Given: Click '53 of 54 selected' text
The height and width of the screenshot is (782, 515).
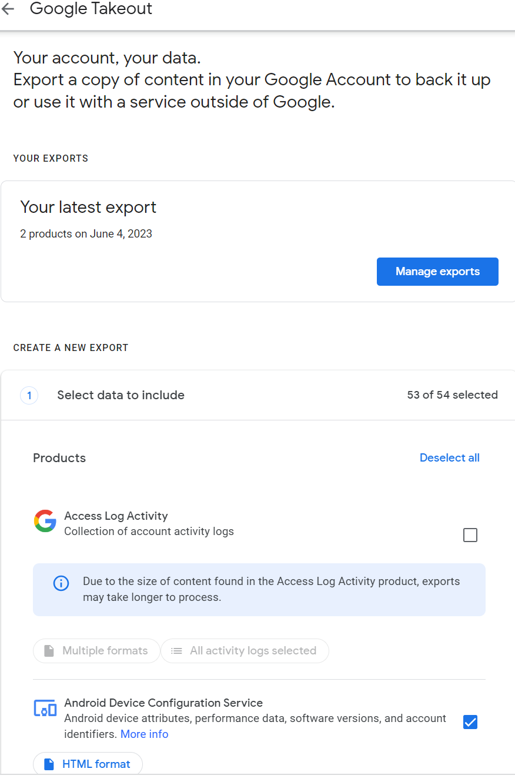Looking at the screenshot, I should [x=452, y=395].
